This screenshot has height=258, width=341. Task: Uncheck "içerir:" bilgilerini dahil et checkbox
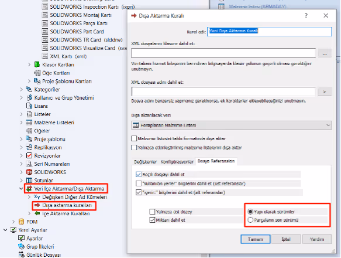[x=139, y=192]
